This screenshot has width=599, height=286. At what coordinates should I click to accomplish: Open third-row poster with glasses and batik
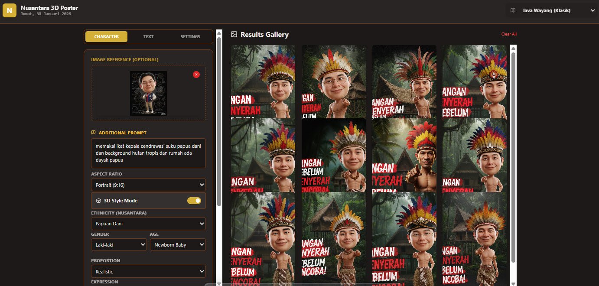(x=404, y=239)
